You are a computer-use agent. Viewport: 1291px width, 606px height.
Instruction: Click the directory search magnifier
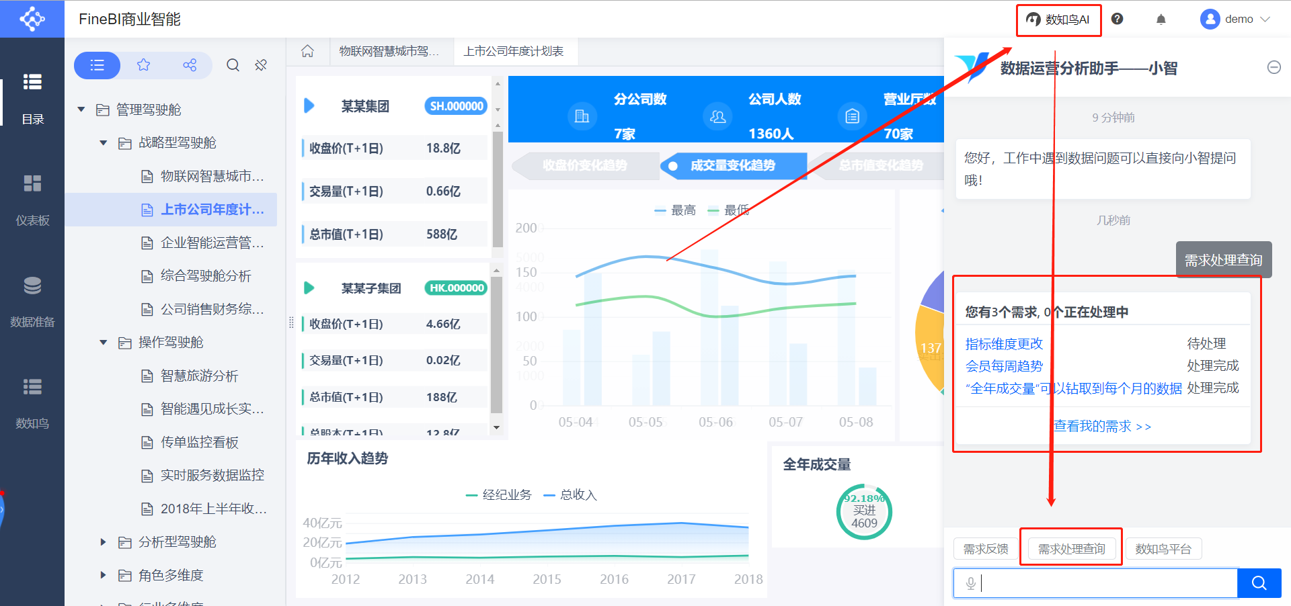tap(233, 65)
